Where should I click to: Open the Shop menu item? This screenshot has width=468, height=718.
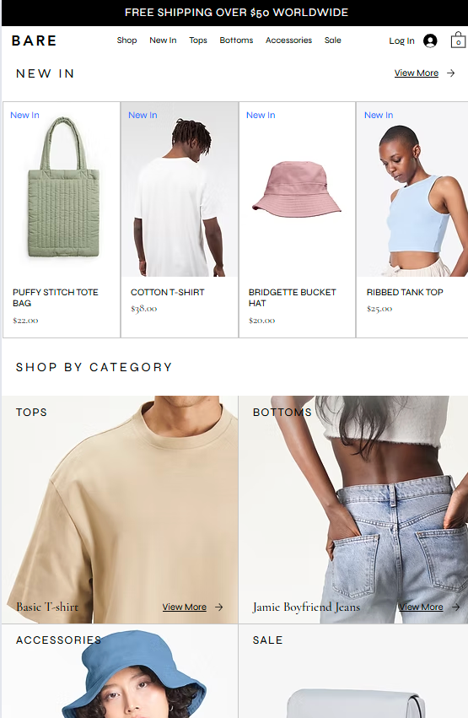tap(126, 40)
